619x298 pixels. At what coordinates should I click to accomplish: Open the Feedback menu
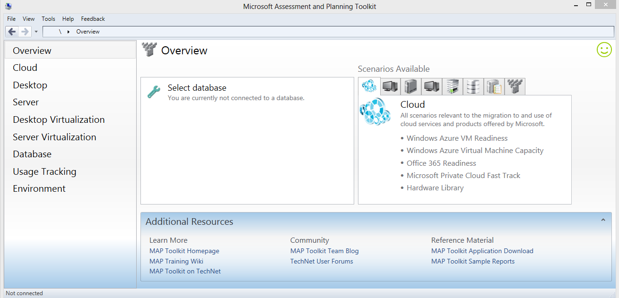pos(93,19)
